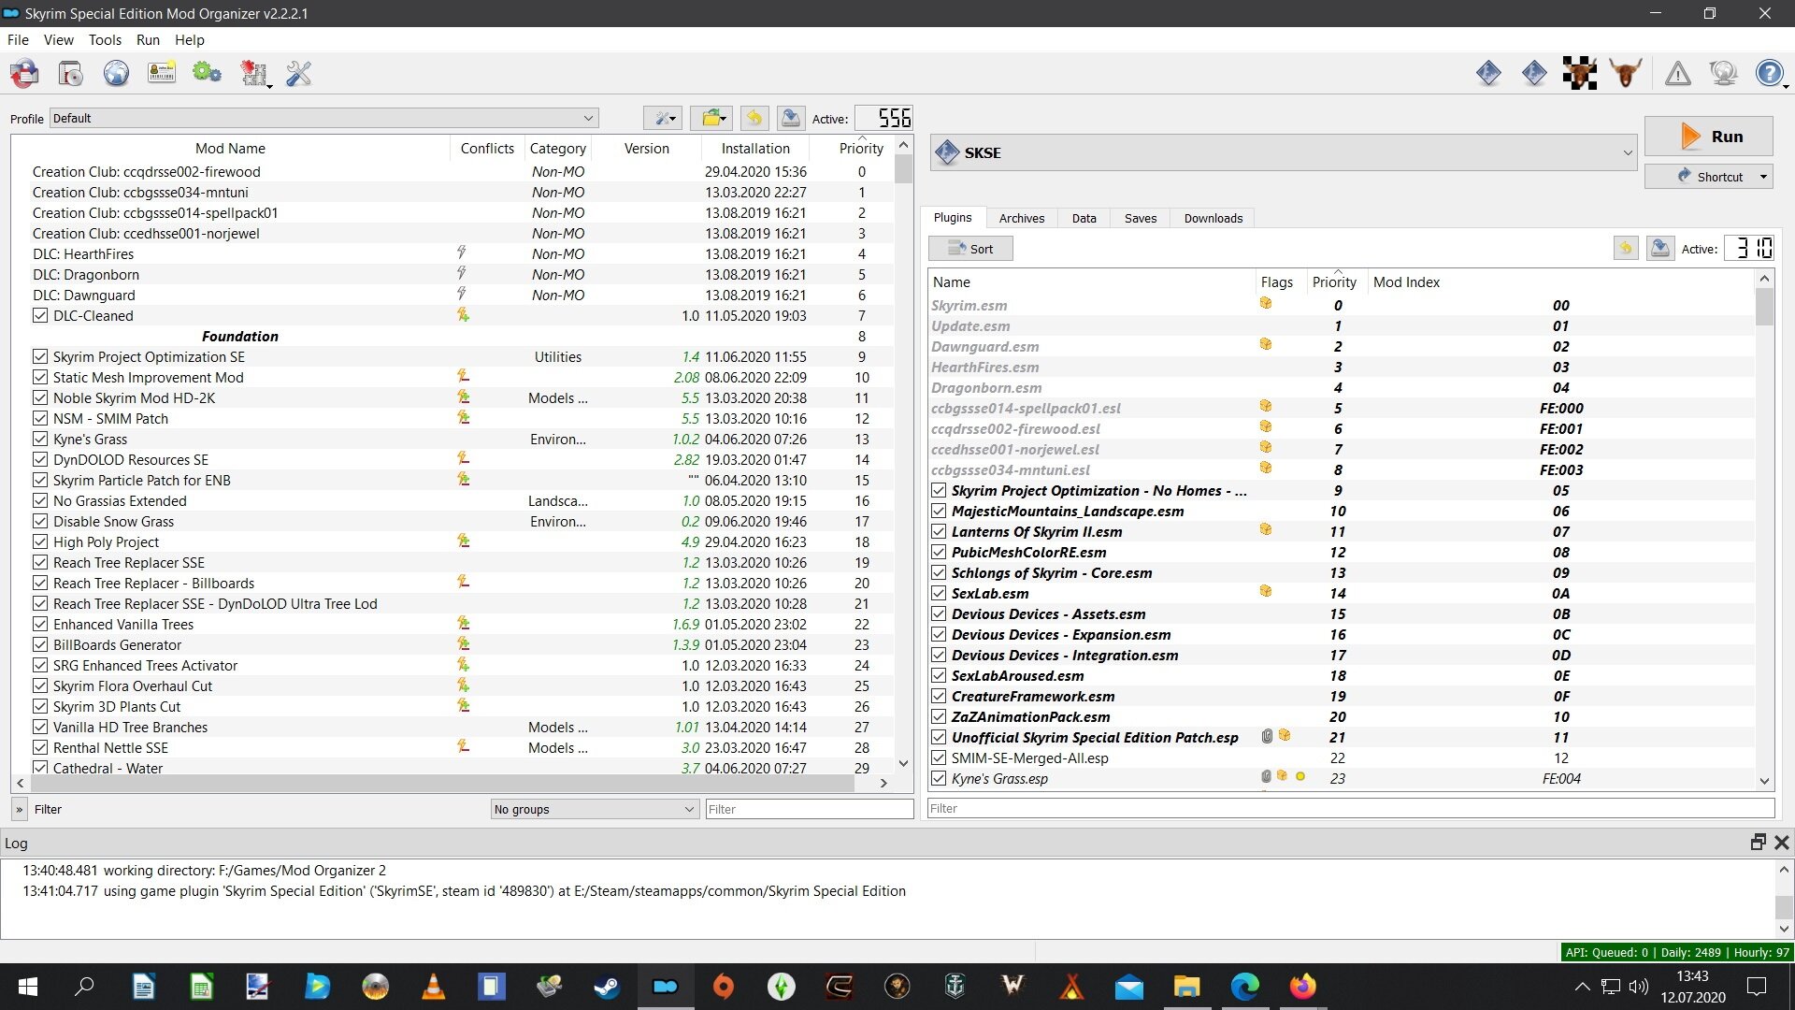This screenshot has width=1795, height=1010.
Task: Open the View menu
Action: [58, 39]
